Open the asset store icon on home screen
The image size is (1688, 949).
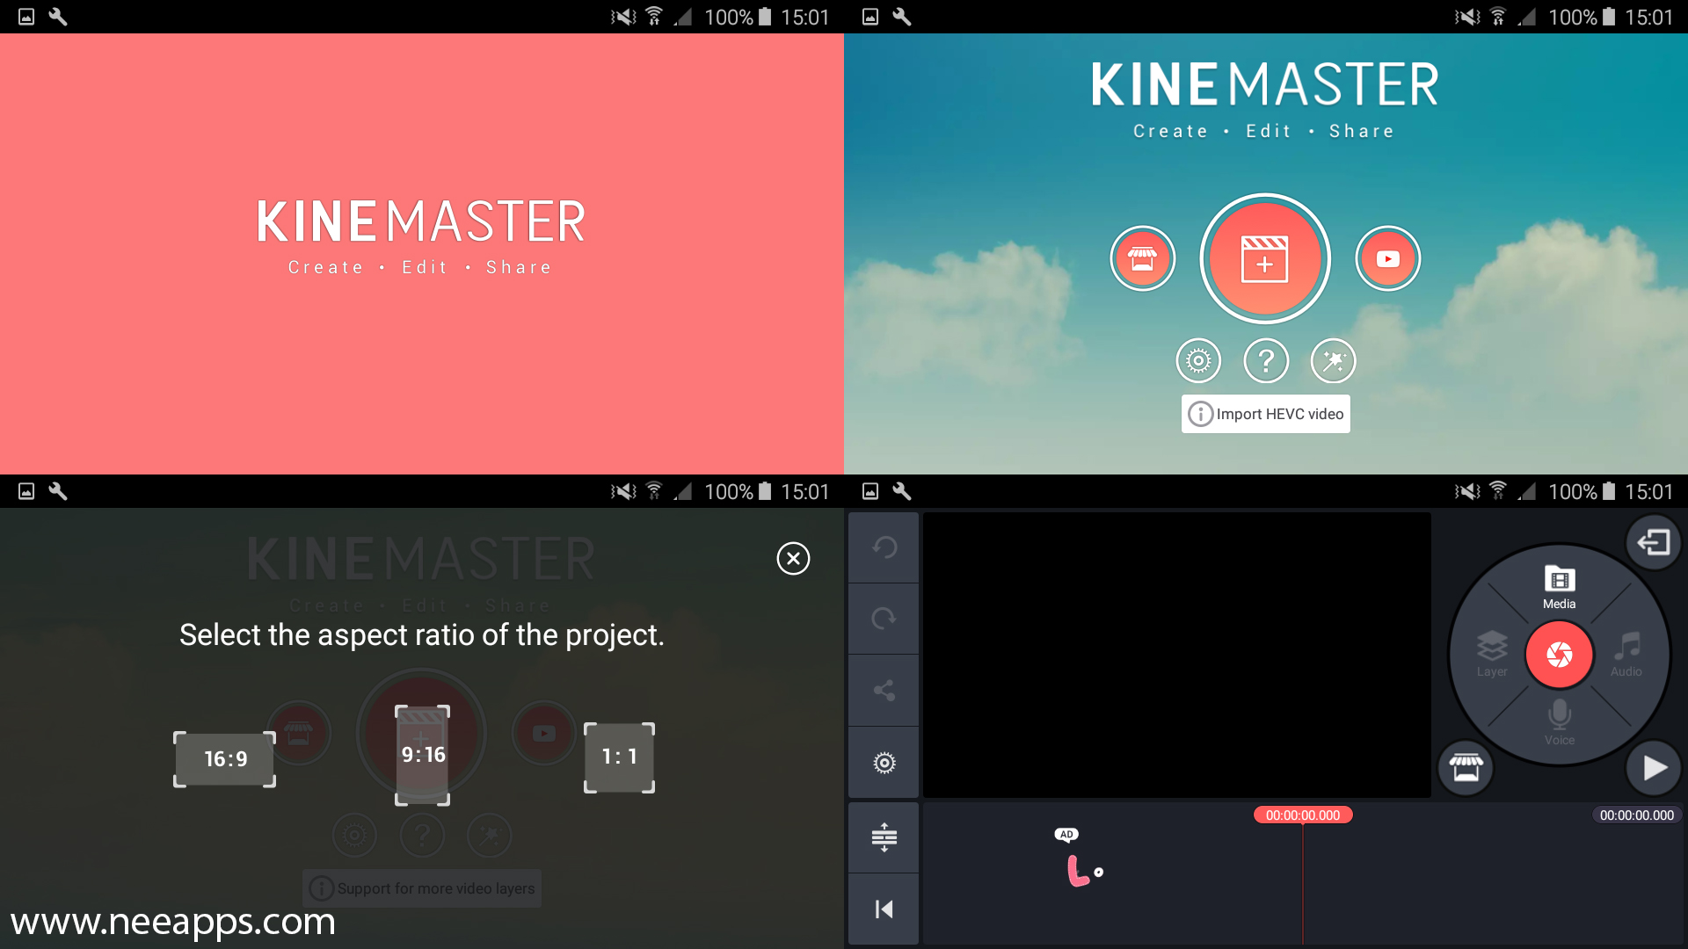point(1142,258)
